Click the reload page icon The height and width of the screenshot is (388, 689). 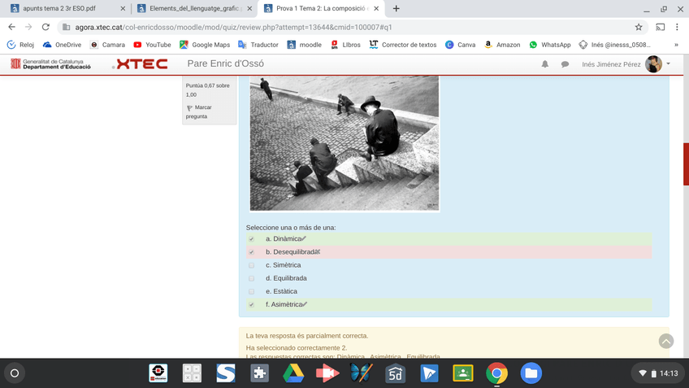click(45, 27)
